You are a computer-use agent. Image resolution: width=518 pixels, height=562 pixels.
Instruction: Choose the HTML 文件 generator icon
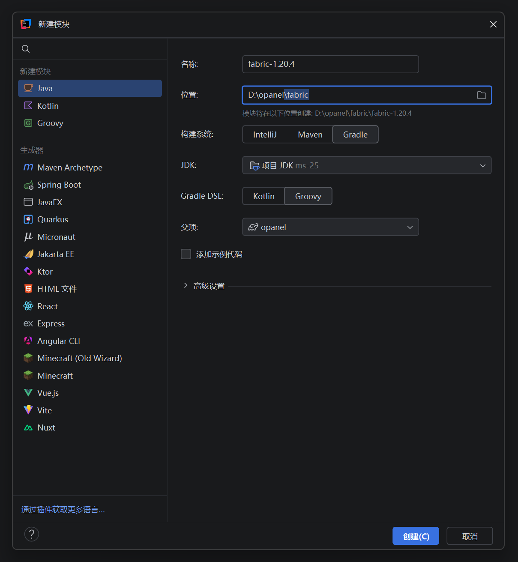tap(28, 289)
